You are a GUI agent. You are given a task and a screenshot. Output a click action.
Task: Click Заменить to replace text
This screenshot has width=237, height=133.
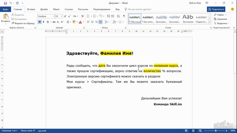(221, 19)
